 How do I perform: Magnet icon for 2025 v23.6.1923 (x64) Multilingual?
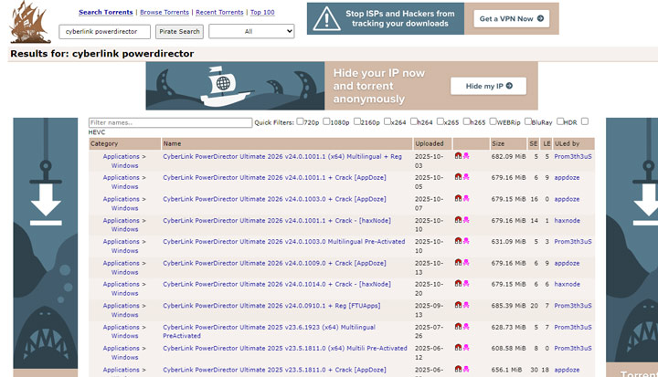(x=458, y=326)
